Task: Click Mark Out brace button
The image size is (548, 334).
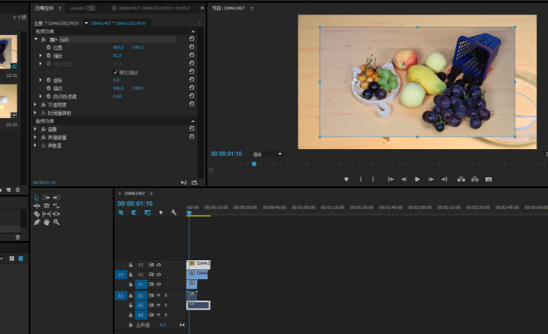Action: [x=373, y=180]
